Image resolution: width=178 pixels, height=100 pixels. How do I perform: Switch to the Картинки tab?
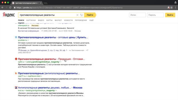click(31, 20)
